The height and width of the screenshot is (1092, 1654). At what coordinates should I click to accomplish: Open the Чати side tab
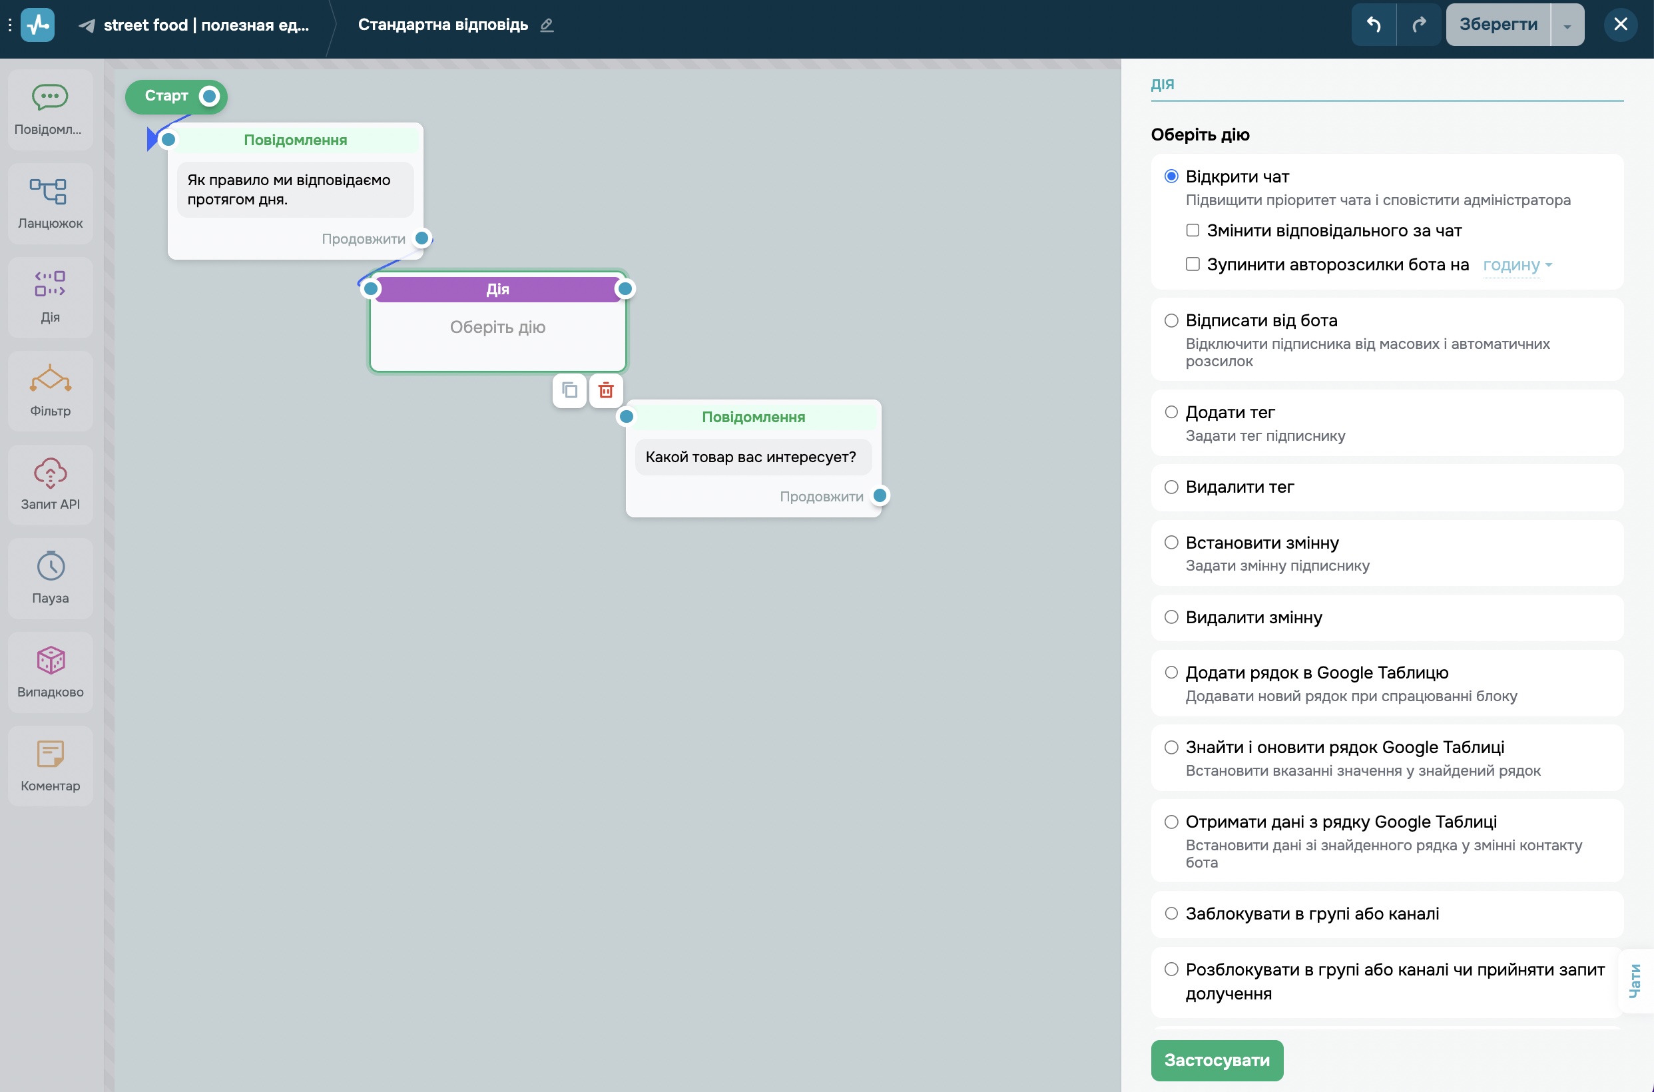click(1635, 981)
